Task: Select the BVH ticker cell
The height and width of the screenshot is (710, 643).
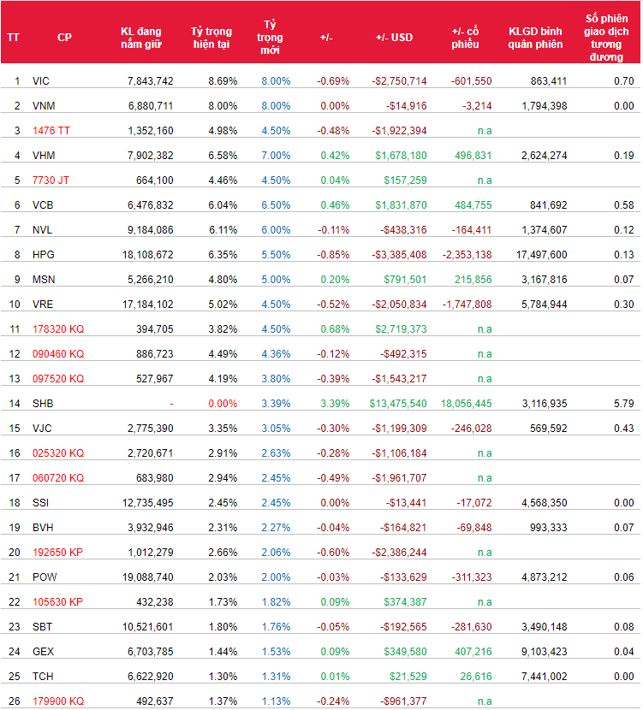Action: coord(43,528)
